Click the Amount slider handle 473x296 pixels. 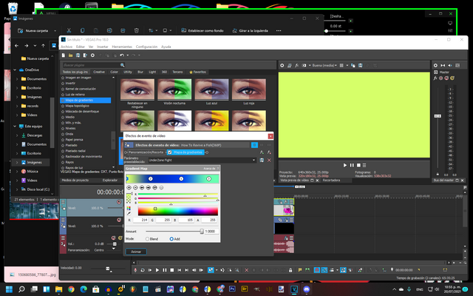(x=201, y=231)
